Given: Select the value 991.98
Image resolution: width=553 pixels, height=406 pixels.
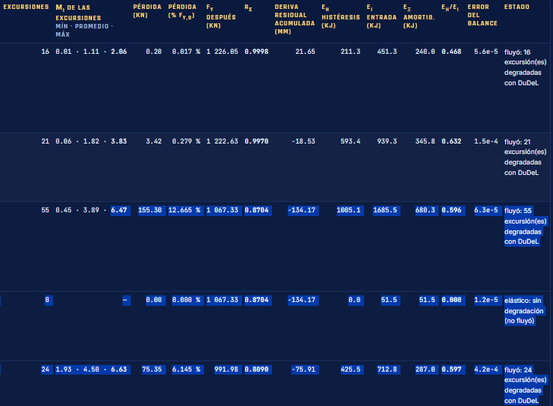Looking at the screenshot, I should pyautogui.click(x=226, y=369).
